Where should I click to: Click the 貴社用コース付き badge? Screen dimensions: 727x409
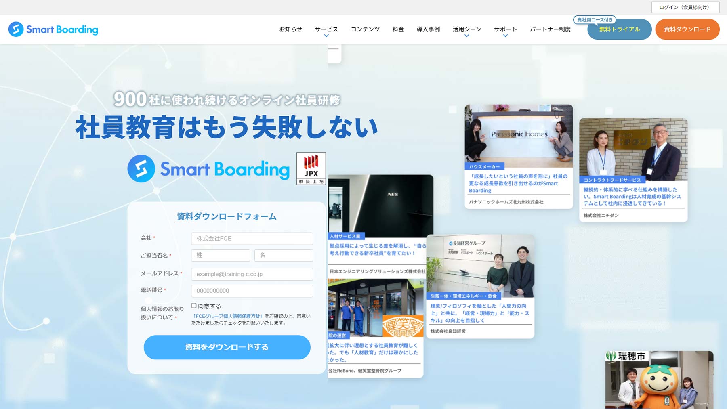click(x=595, y=20)
